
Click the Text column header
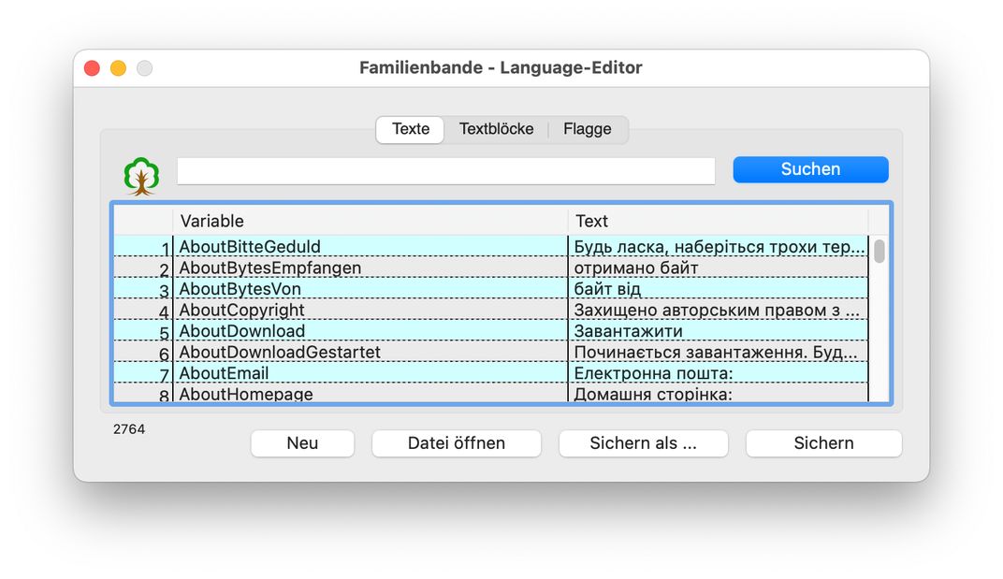point(717,221)
